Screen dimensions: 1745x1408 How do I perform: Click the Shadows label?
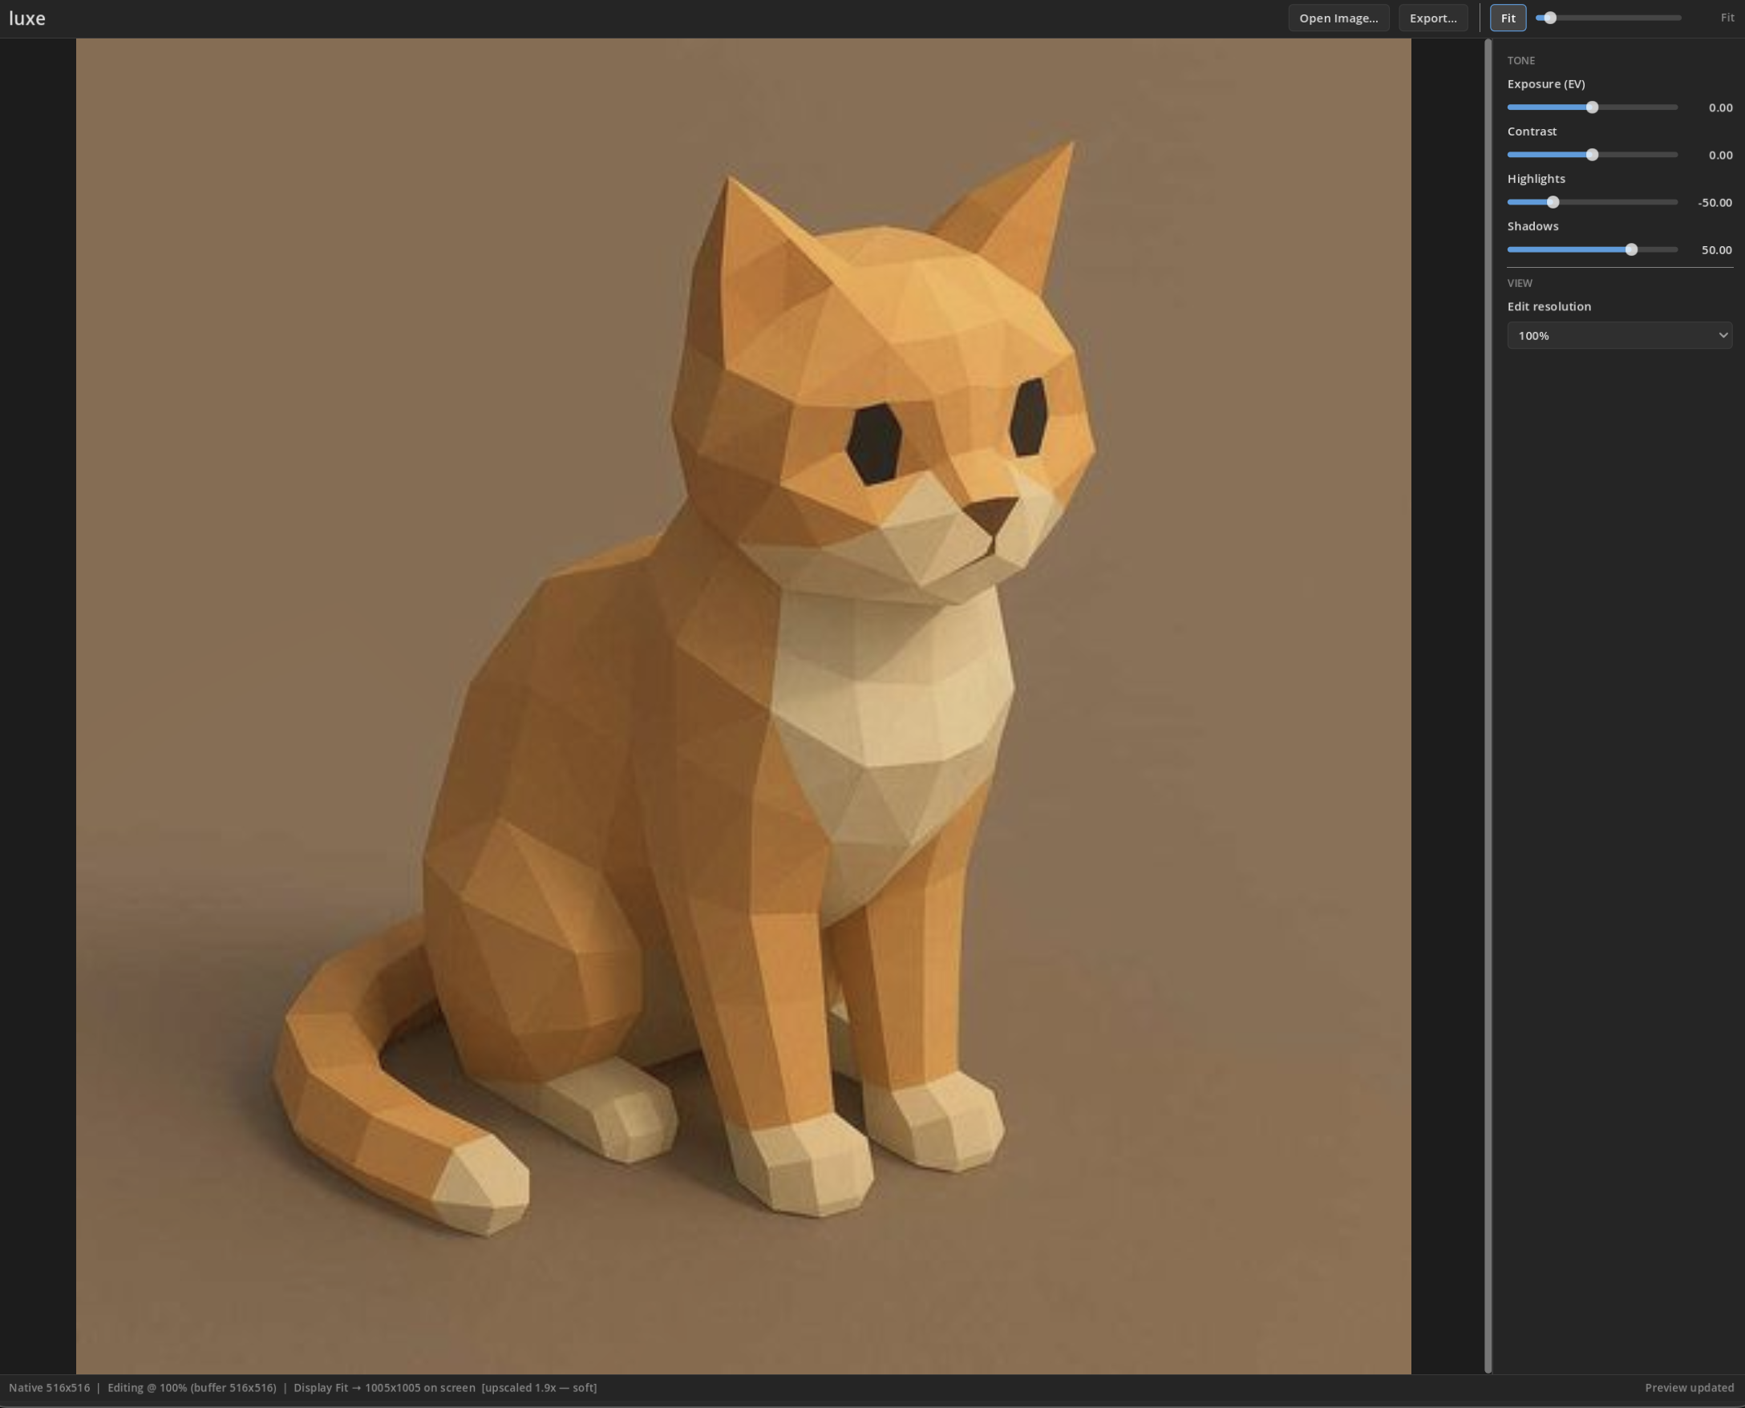coord(1532,226)
